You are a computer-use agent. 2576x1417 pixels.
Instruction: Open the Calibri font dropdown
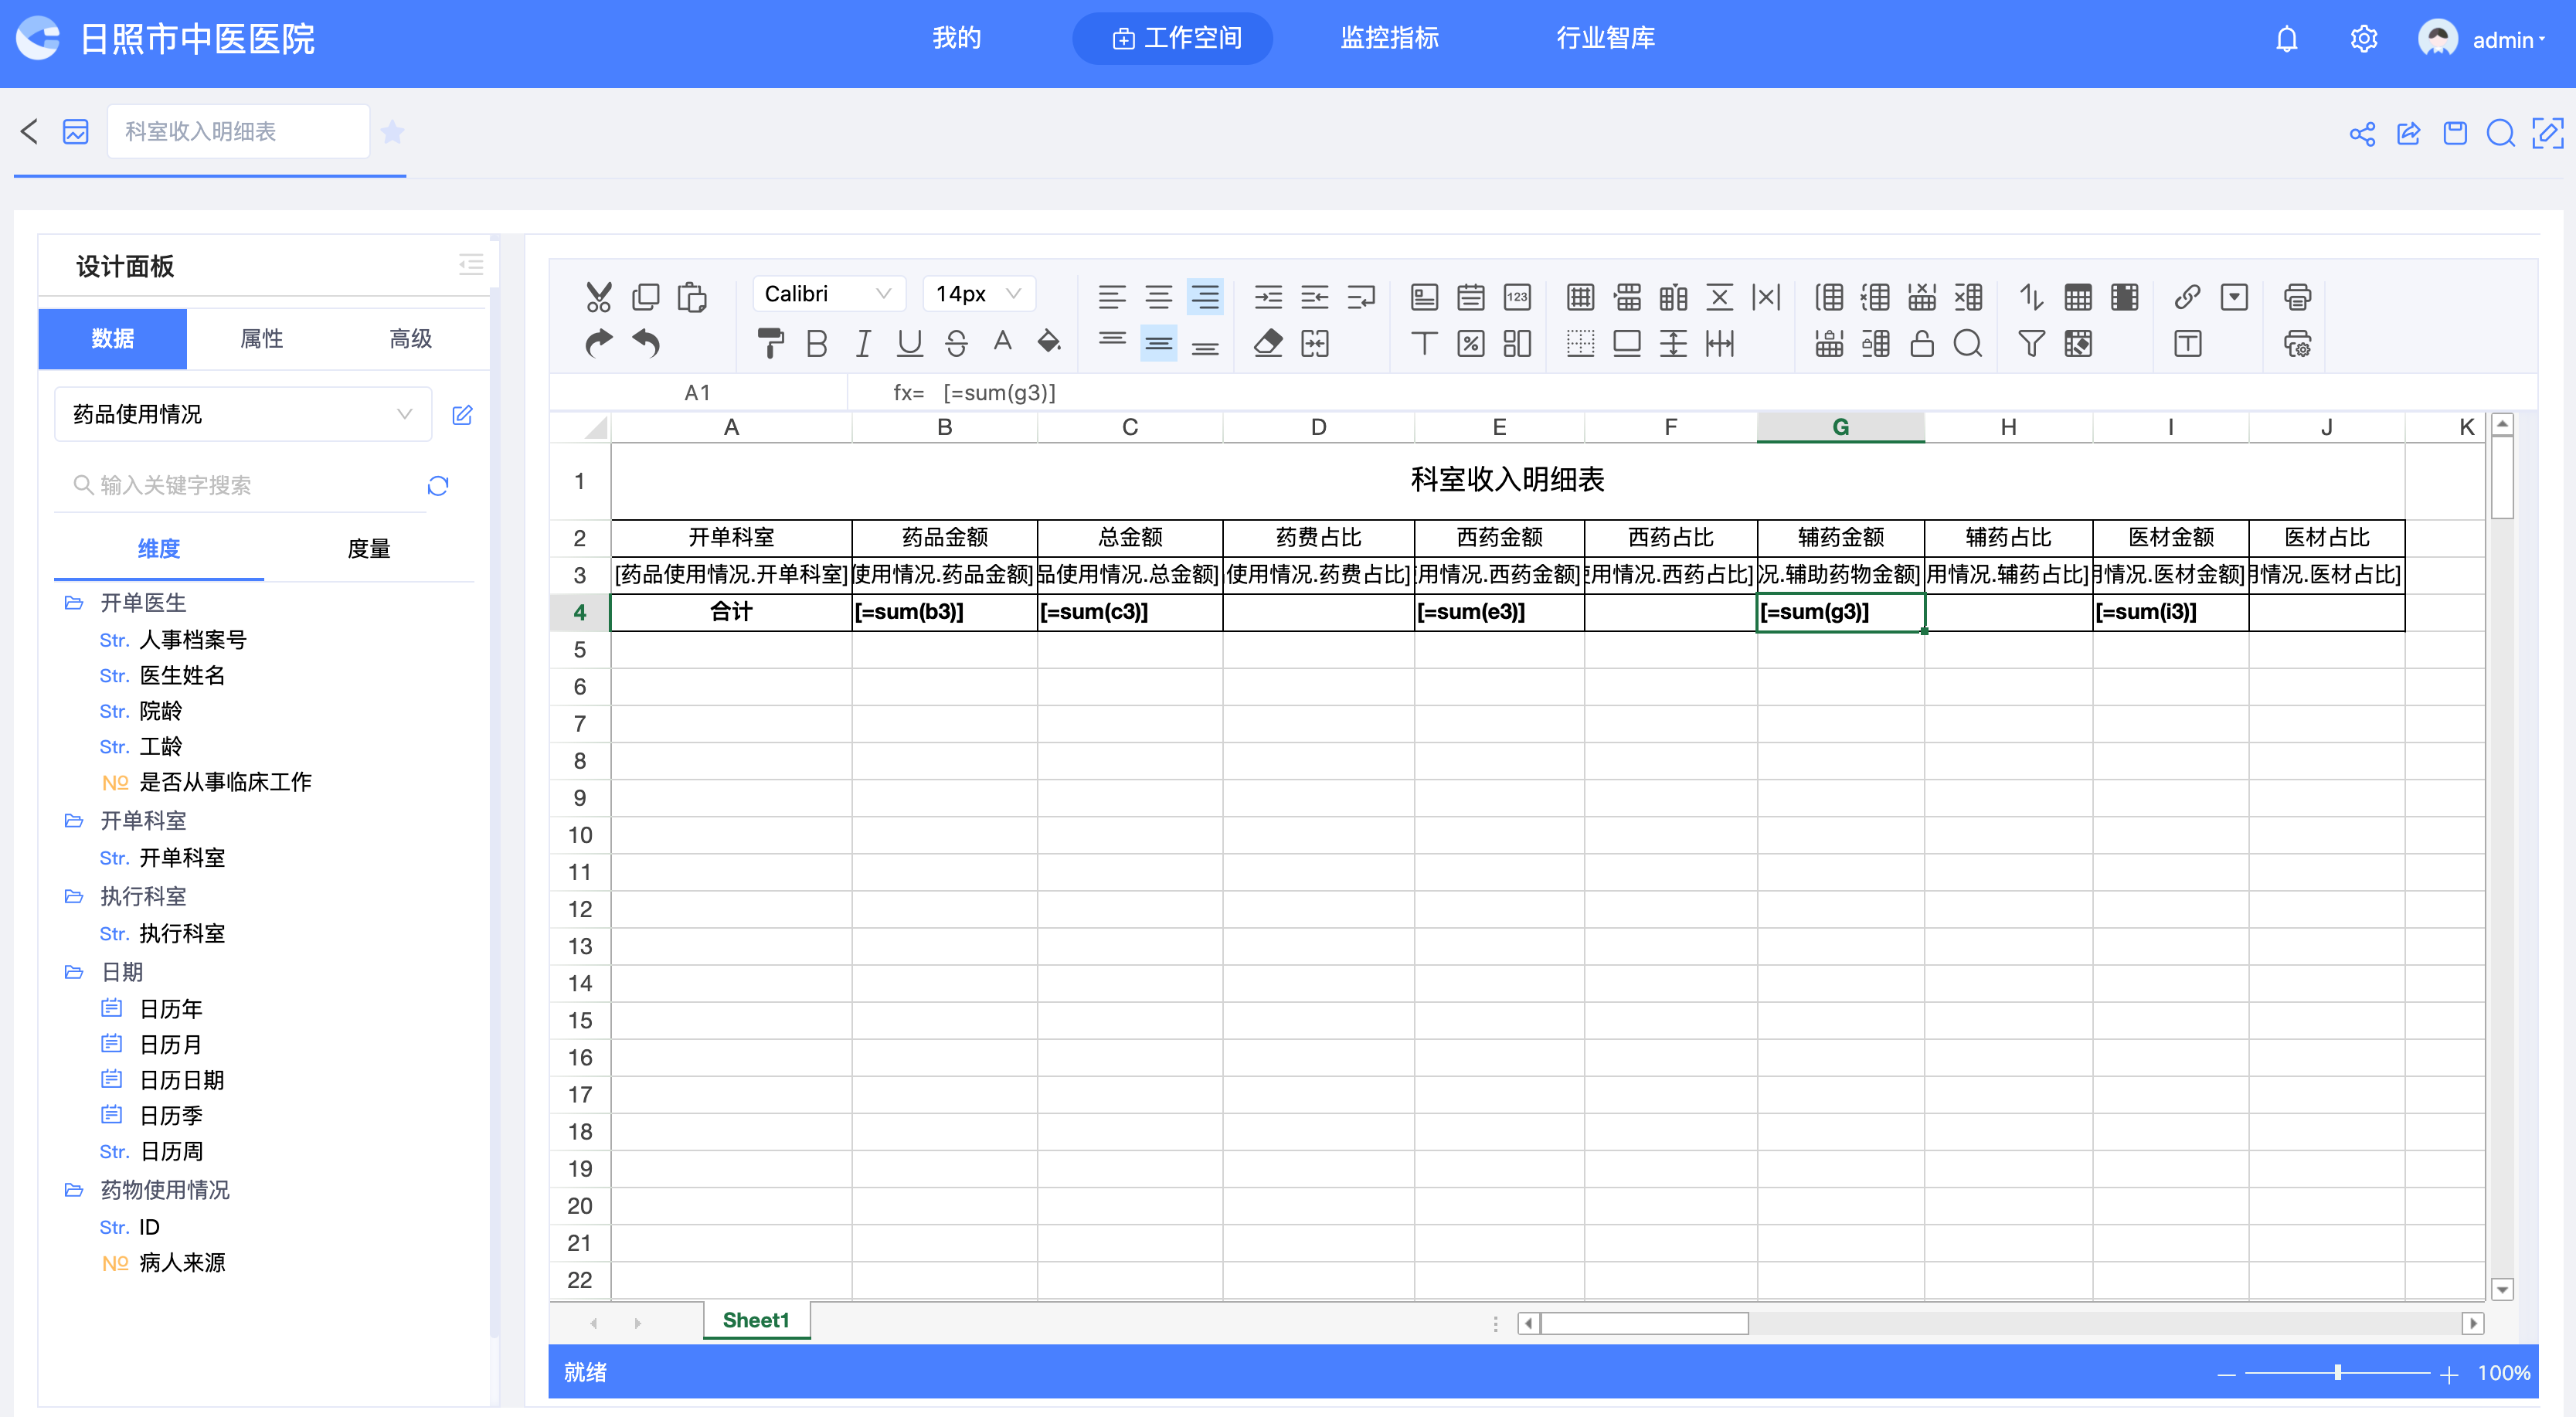828,294
